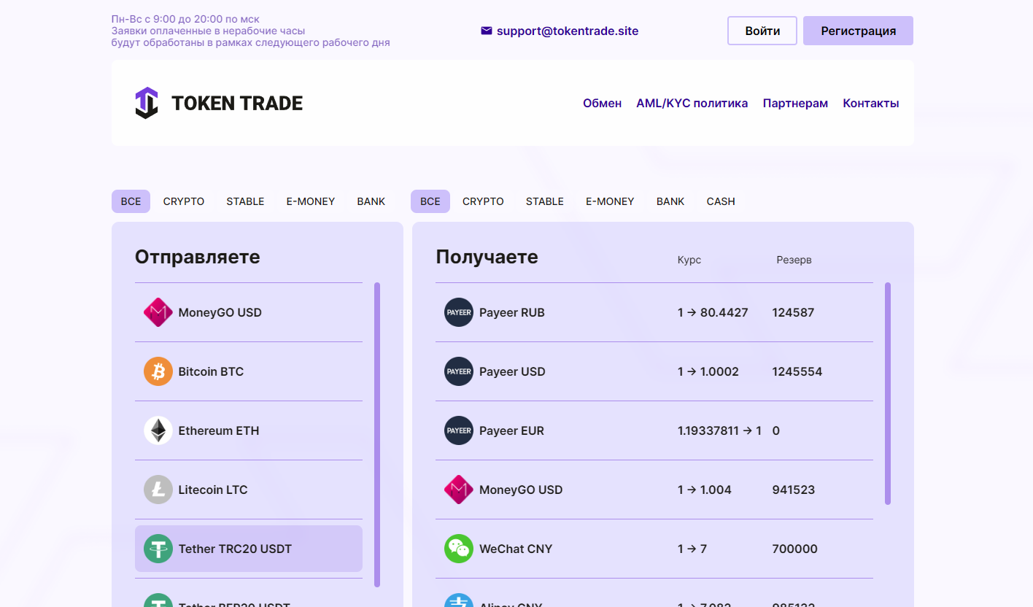The height and width of the screenshot is (607, 1033).
Task: Open the Обмен menu link
Action: 602,104
